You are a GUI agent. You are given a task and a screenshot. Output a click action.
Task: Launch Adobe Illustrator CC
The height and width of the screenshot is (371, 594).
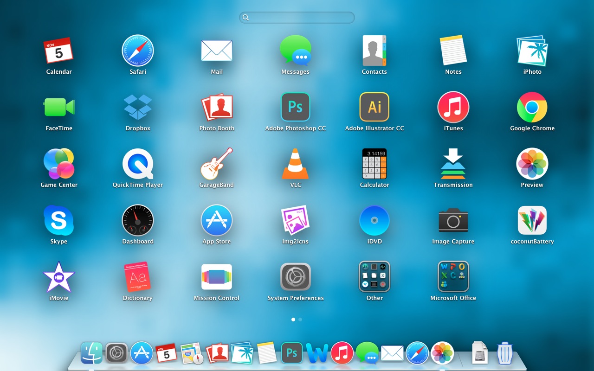(x=374, y=108)
